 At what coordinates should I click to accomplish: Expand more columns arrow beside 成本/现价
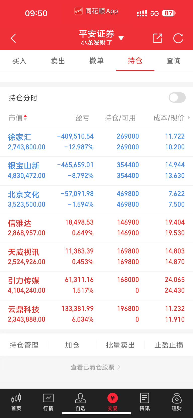(189, 117)
